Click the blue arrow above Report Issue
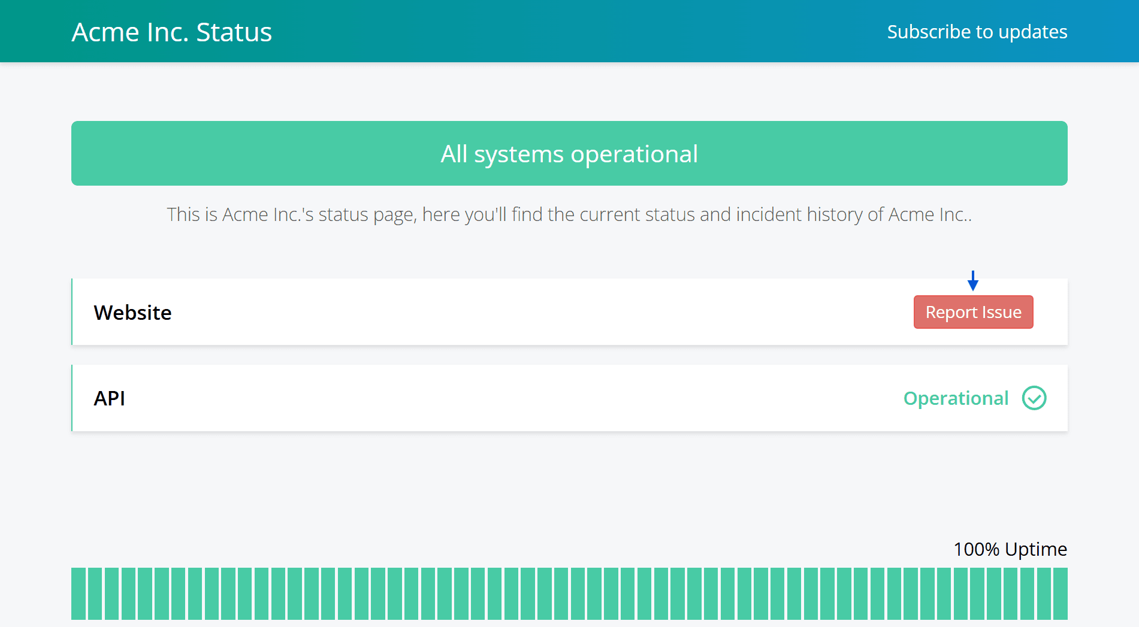This screenshot has height=627, width=1139. (973, 281)
